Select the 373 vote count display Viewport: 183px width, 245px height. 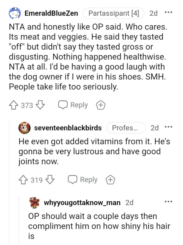pos(26,105)
